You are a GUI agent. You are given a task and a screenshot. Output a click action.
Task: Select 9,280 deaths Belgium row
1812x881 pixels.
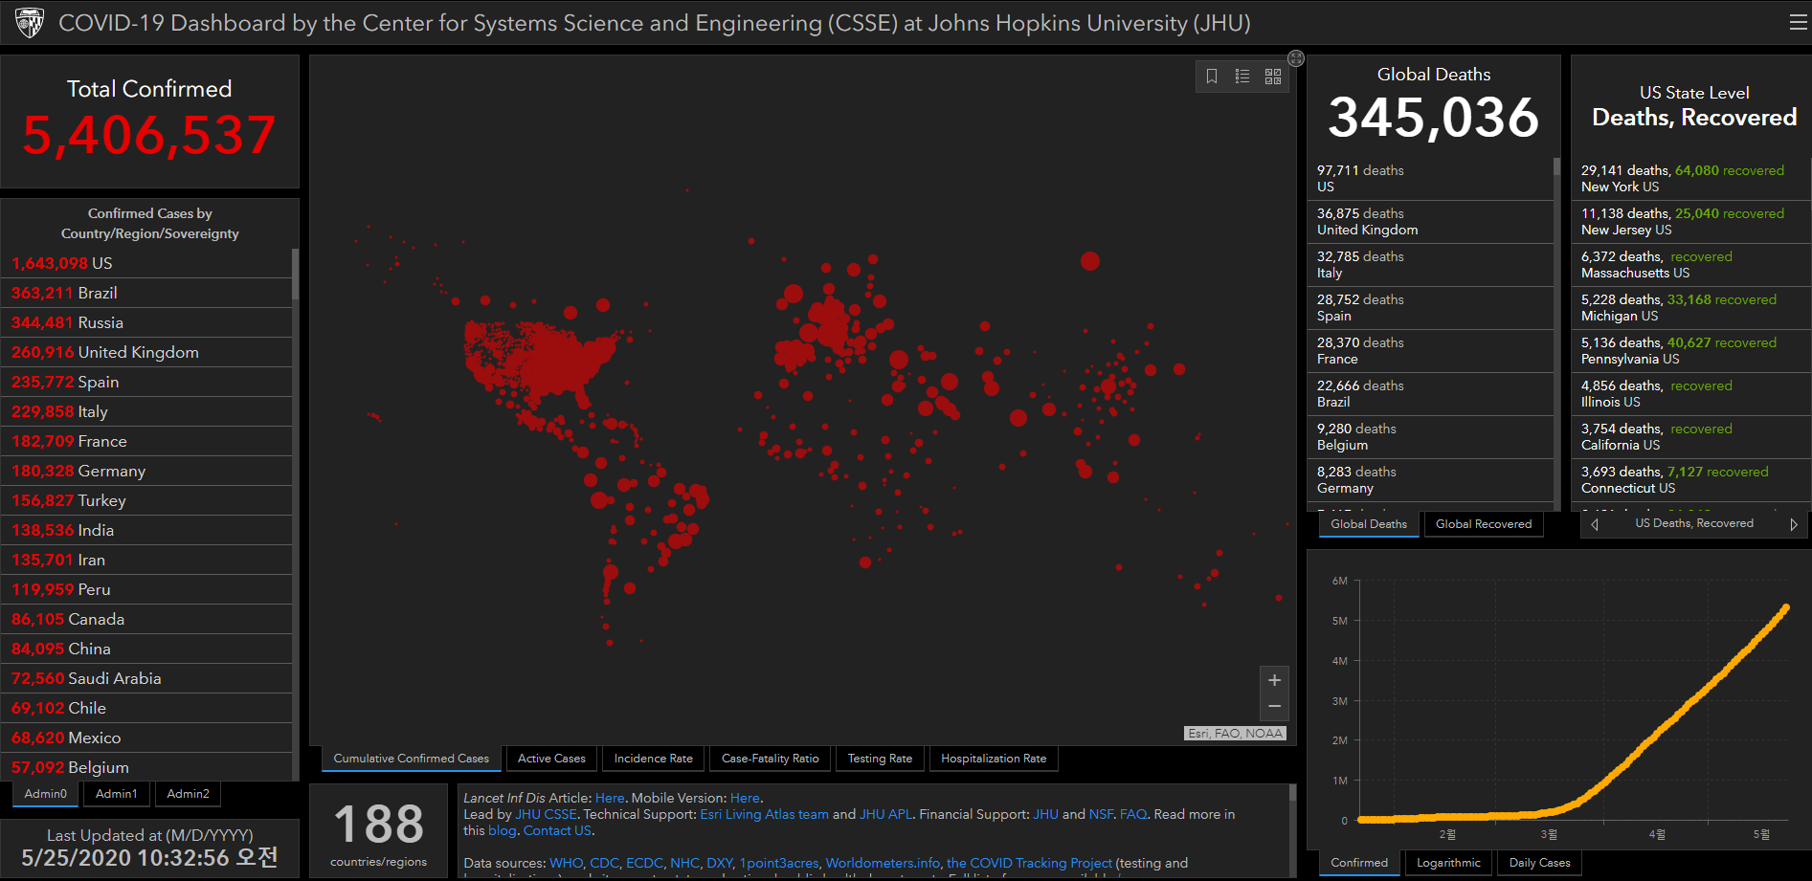click(x=1430, y=437)
